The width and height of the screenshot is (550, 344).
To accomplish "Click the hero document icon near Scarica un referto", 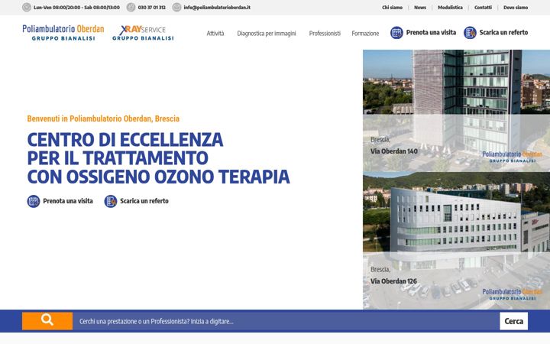I will (111, 201).
